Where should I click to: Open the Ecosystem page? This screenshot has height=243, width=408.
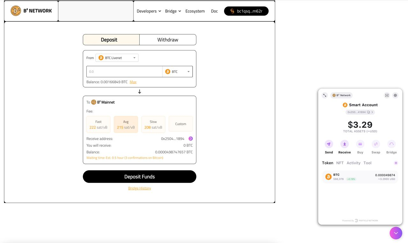click(195, 11)
